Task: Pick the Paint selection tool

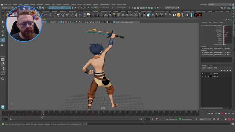Action: click(x=3, y=31)
